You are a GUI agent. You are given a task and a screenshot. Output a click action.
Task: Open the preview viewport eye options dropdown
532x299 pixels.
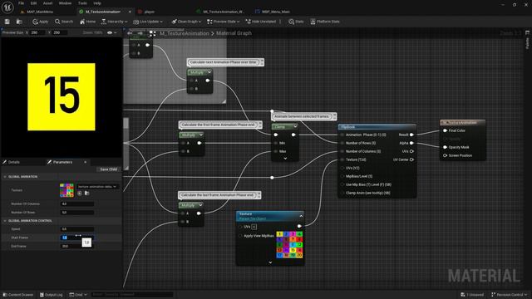click(111, 33)
